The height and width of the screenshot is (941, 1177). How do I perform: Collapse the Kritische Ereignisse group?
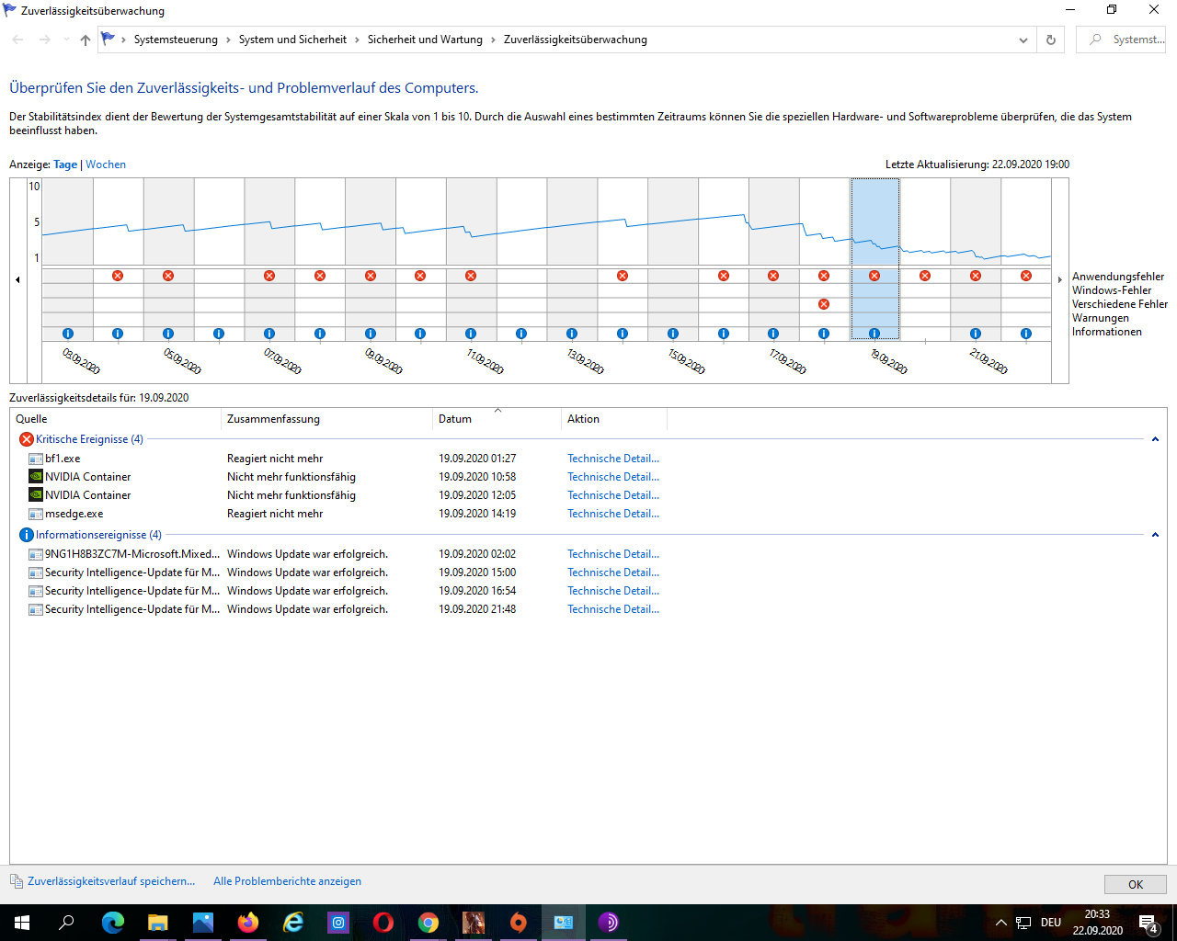pos(1155,439)
